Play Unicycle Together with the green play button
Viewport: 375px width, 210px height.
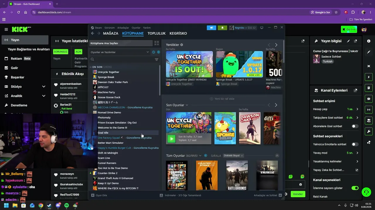coord(171,139)
